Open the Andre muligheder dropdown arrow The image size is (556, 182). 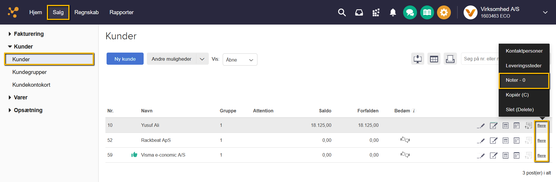pos(202,59)
